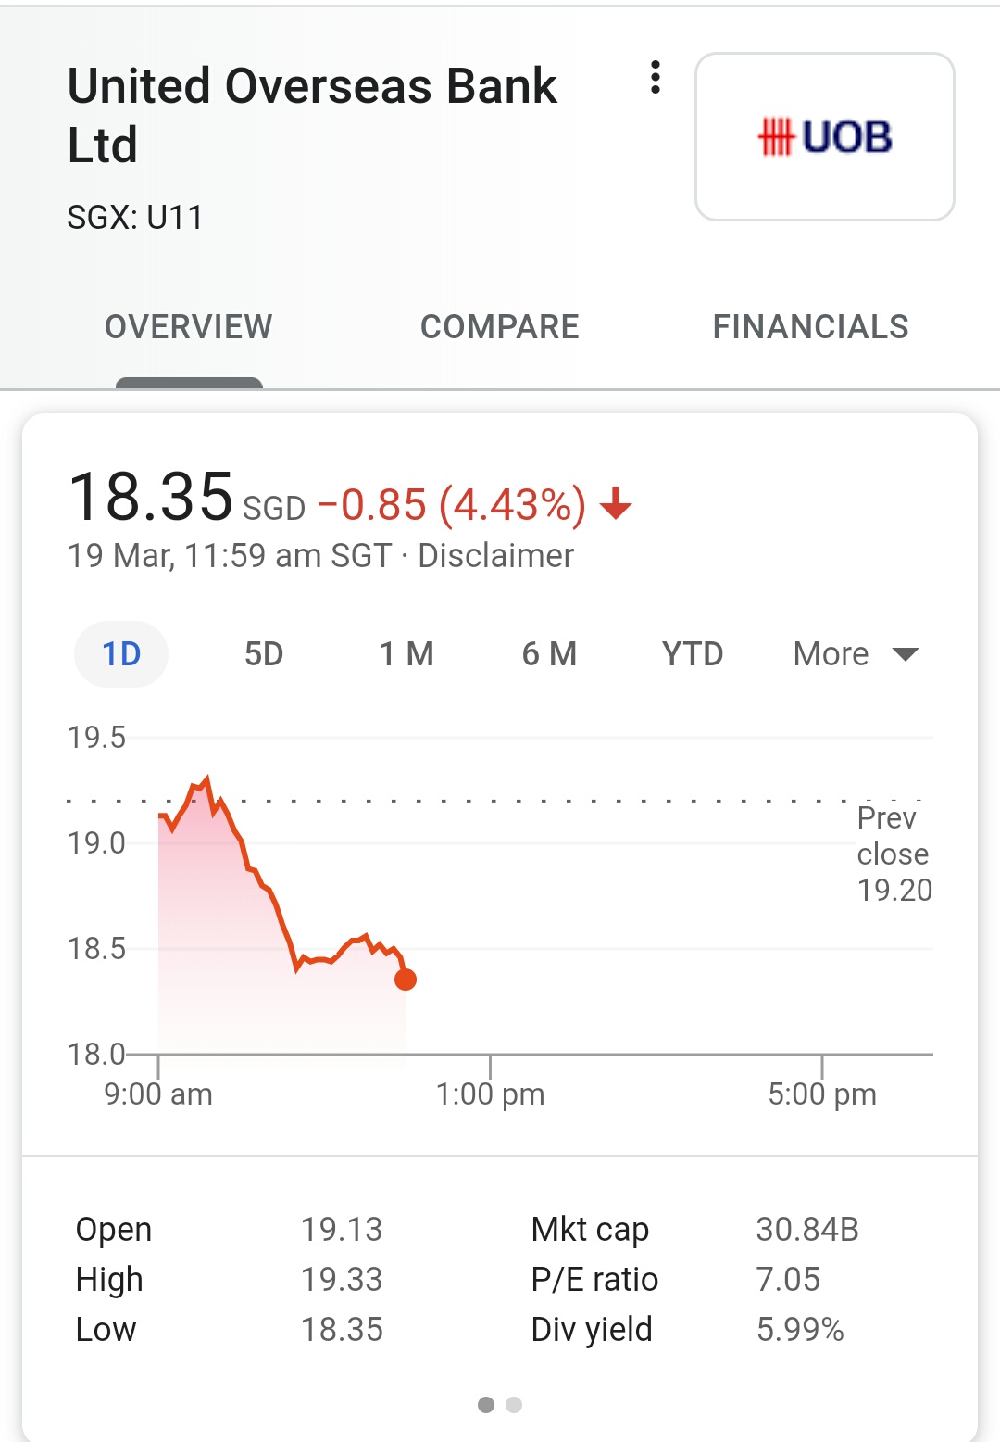Click the dropdown arrow next to More
1000x1442 pixels.
(x=905, y=654)
